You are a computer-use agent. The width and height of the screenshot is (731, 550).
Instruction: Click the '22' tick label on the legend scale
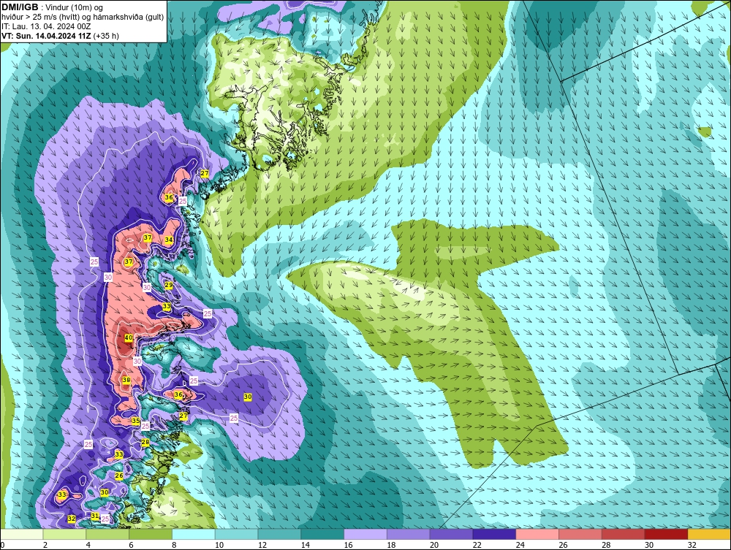pos(477,545)
